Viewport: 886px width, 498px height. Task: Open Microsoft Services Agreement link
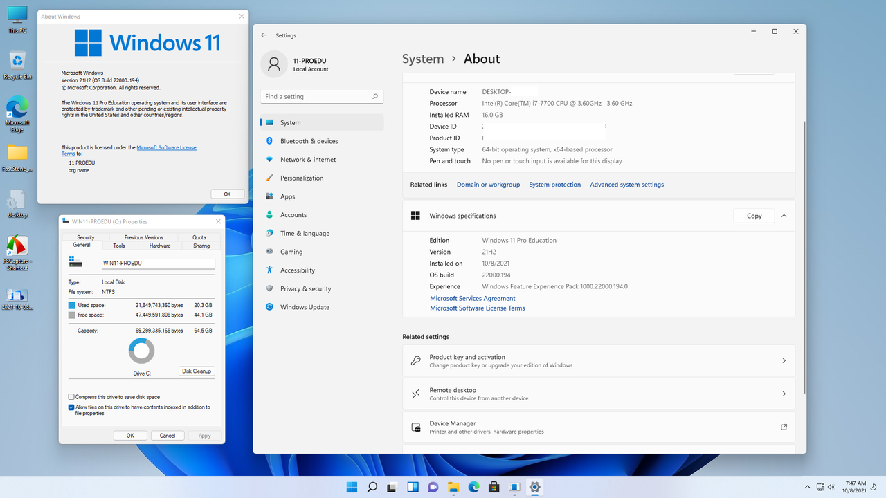point(473,299)
